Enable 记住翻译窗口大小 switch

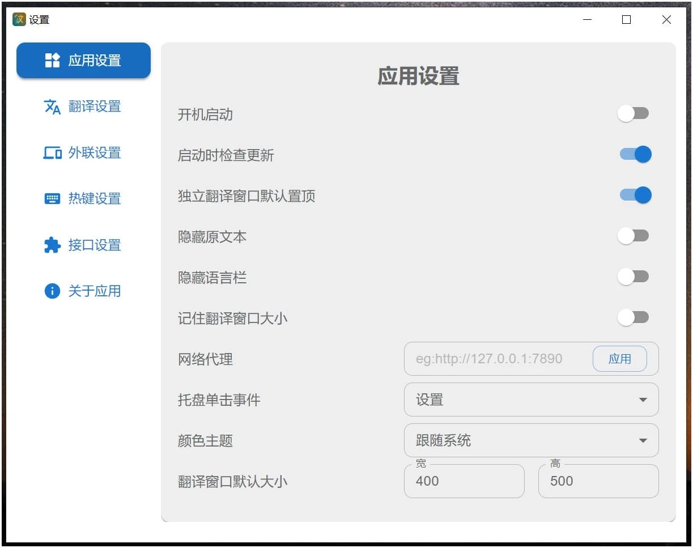tap(633, 318)
